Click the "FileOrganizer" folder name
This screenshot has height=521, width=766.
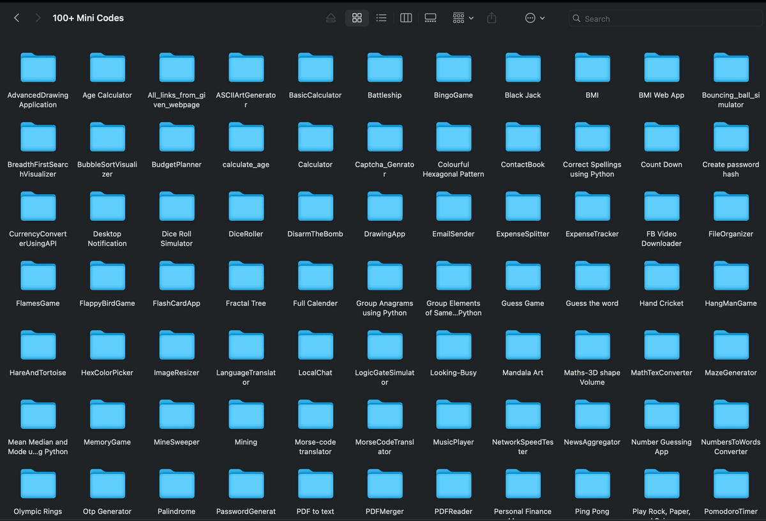point(731,234)
